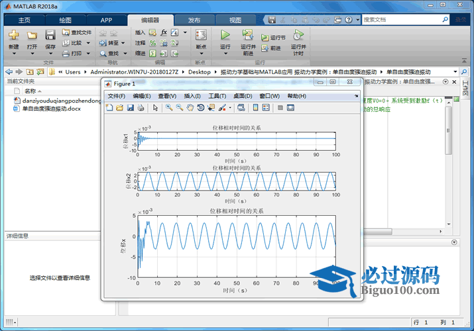Expand the 打印 dropdown arrow
Image resolution: width=474 pixels, height=331 pixels.
[x=88, y=54]
